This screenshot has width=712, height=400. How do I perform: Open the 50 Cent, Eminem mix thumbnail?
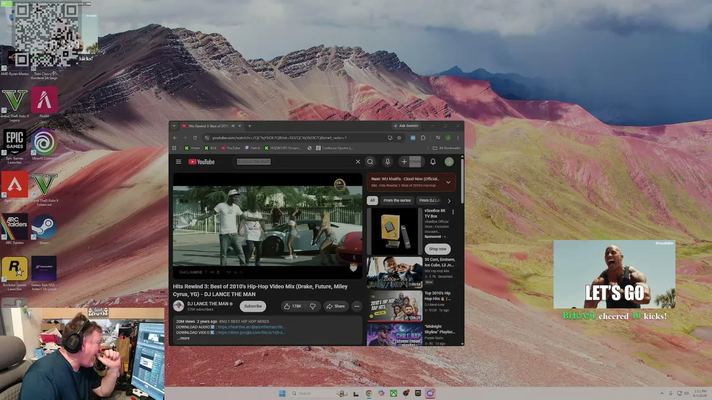[x=394, y=272]
